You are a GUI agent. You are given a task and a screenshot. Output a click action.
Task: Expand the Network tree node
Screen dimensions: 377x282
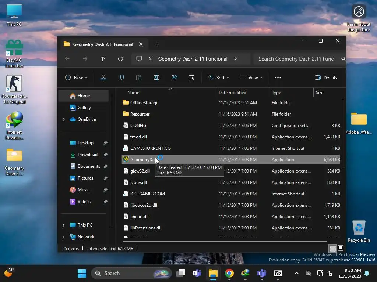pyautogui.click(x=63, y=237)
